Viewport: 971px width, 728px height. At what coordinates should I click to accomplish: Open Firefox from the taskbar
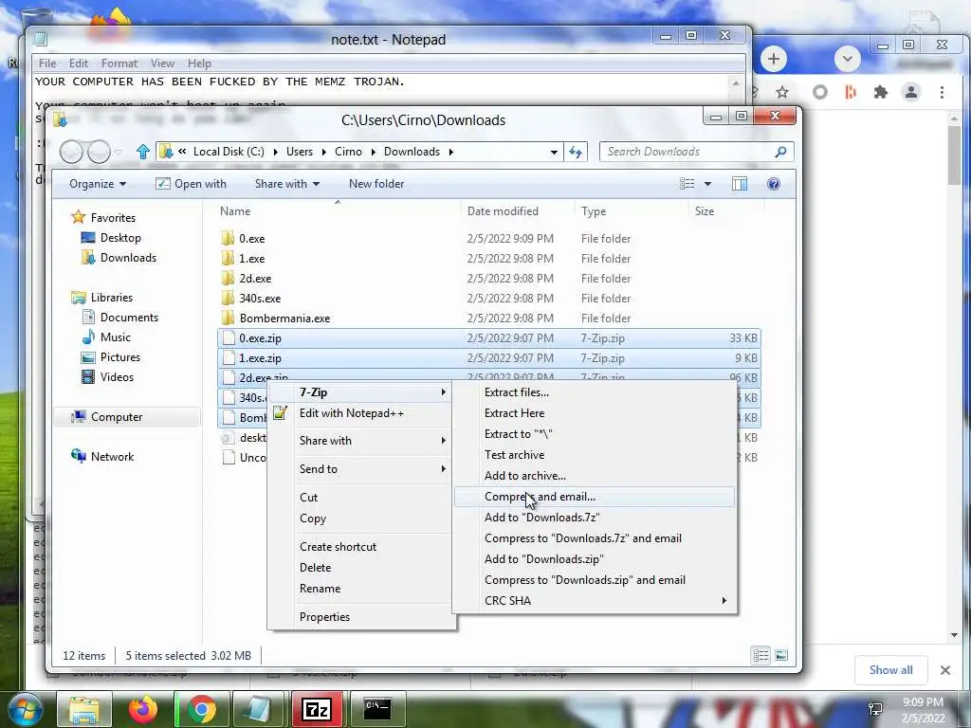click(143, 709)
